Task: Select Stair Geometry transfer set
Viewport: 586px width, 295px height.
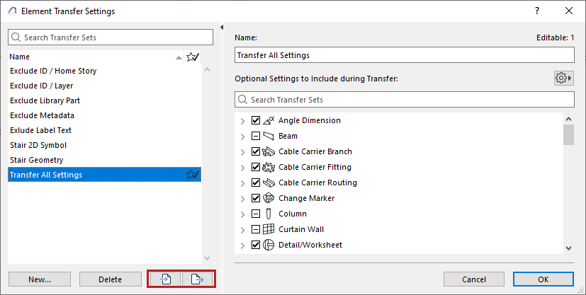Action: point(37,160)
